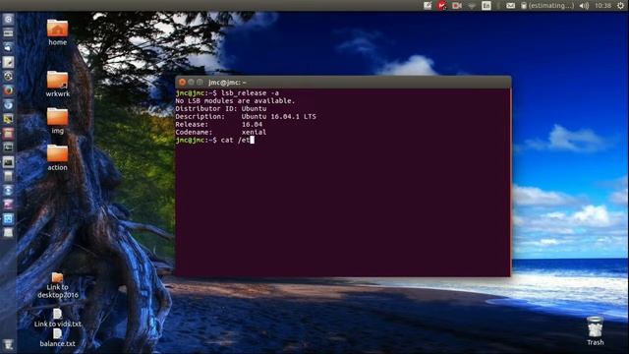Click 'No LSB modules are available.' line
The image size is (629, 354).
(x=235, y=100)
